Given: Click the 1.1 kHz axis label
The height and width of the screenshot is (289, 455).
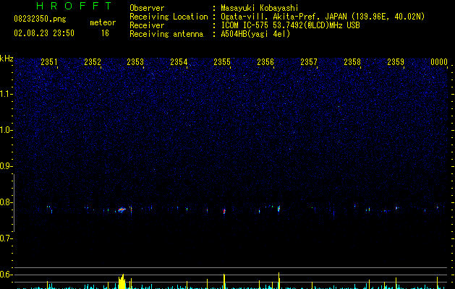Looking at the screenshot, I should tap(6, 94).
